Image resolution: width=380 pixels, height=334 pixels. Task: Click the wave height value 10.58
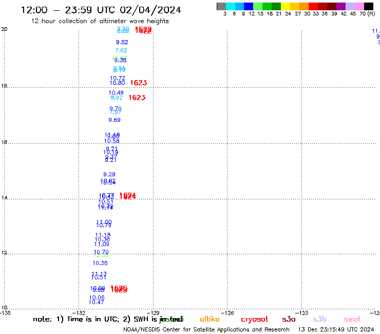pos(112,141)
